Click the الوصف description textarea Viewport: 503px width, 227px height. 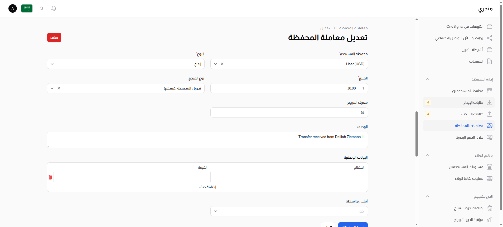(207, 140)
